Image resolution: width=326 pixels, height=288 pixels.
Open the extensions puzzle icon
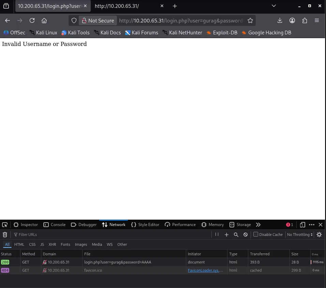305,20
